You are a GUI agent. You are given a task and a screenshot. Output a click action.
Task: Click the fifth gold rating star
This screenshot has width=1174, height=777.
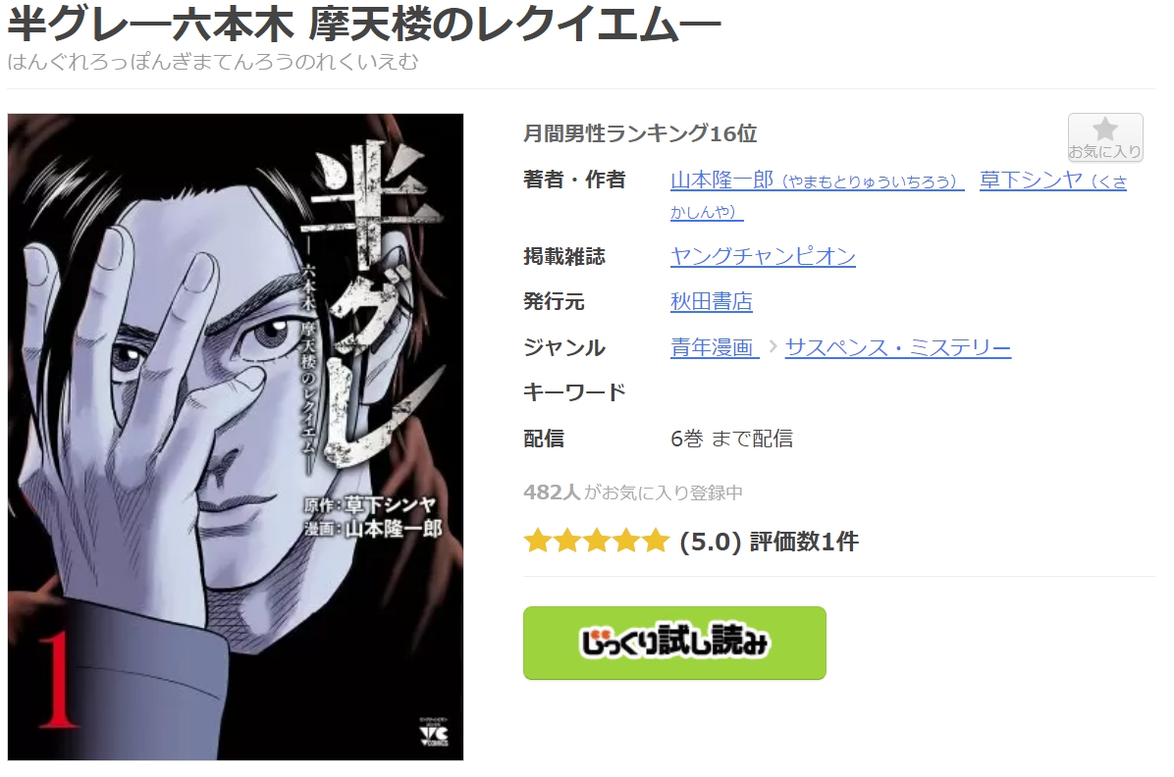click(655, 541)
